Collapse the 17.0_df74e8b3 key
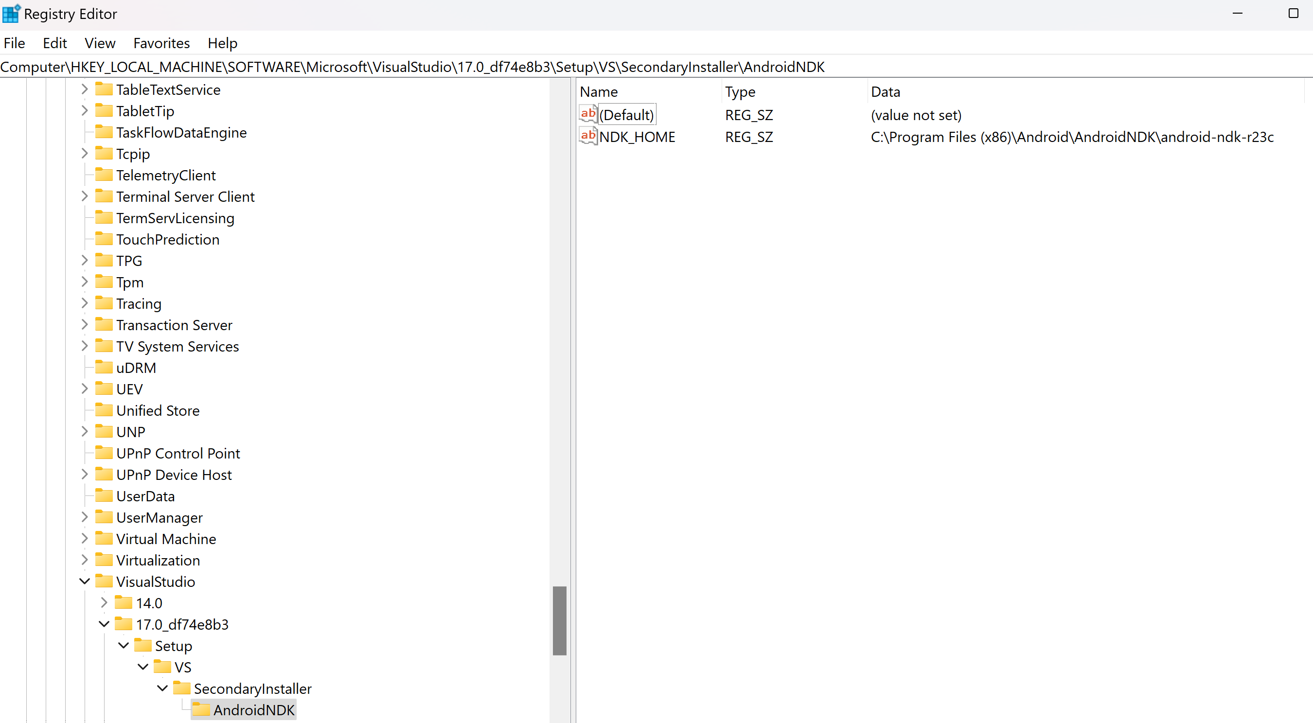1313x723 pixels. [x=104, y=624]
